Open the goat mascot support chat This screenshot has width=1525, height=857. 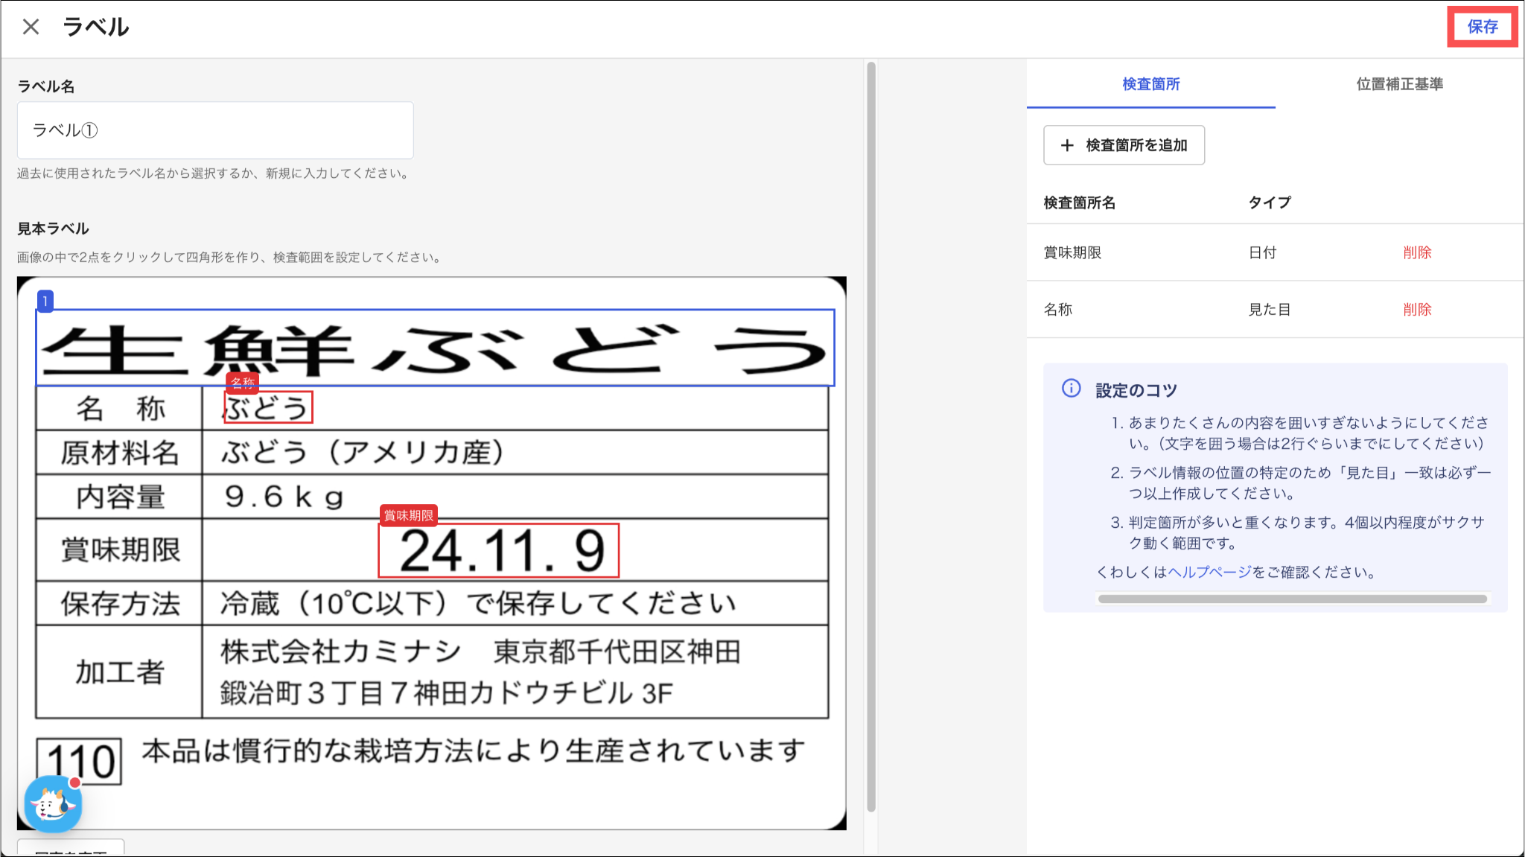pyautogui.click(x=53, y=804)
